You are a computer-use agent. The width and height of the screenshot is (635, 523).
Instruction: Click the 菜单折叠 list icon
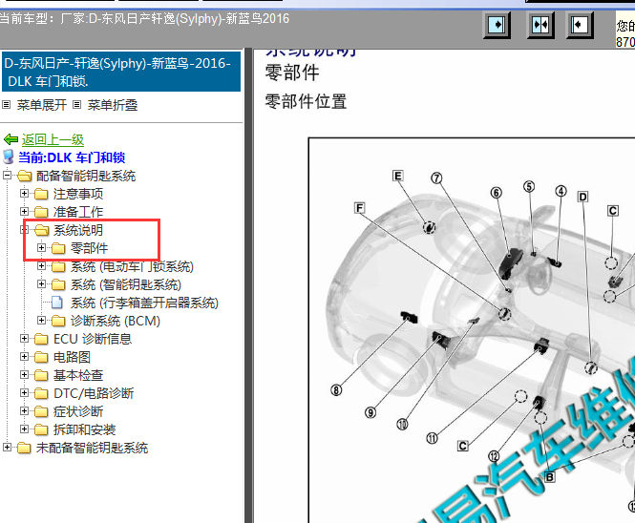[x=76, y=105]
